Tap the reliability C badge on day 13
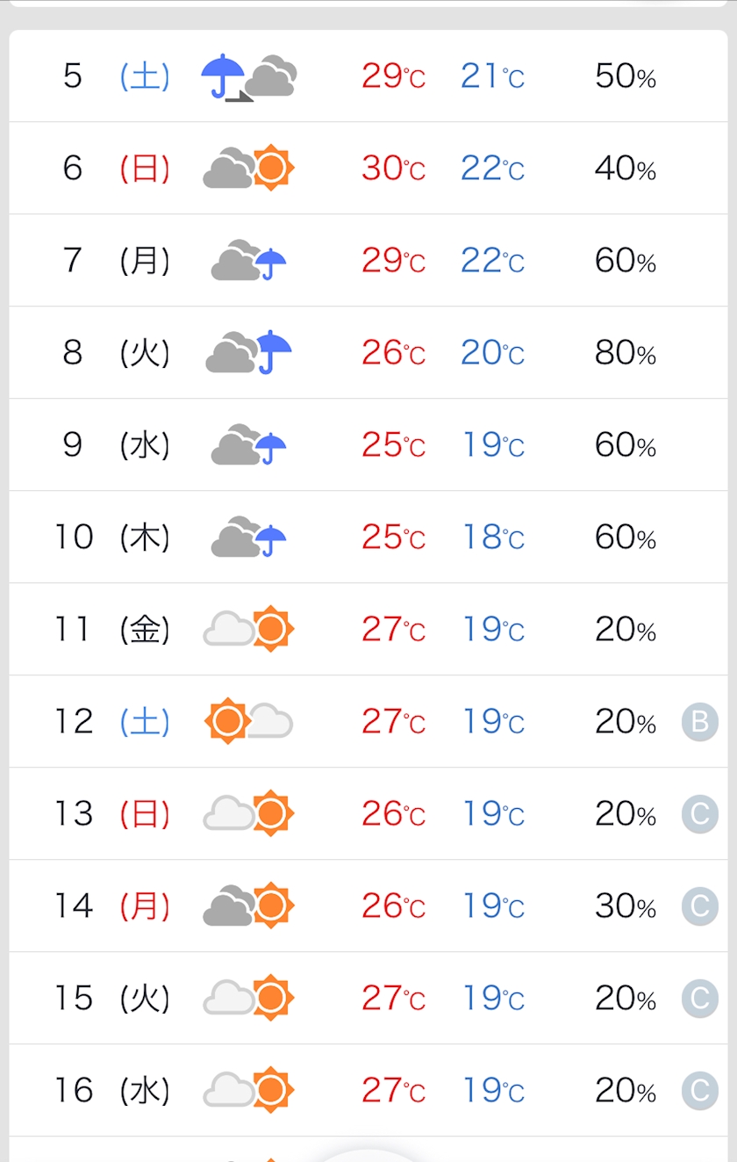 pos(699,814)
